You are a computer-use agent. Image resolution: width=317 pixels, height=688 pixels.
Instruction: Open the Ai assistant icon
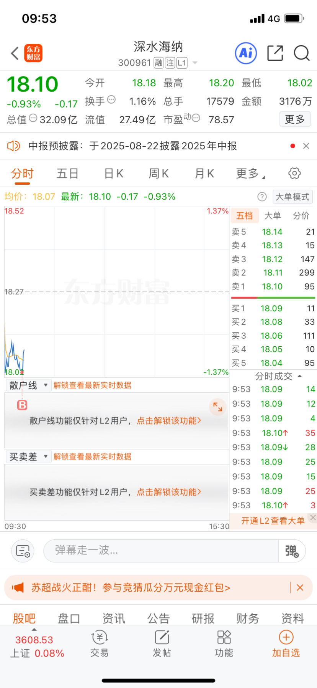[246, 53]
